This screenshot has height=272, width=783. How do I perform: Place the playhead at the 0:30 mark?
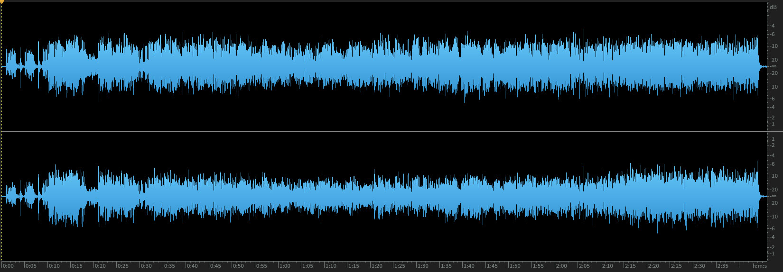[146, 266]
